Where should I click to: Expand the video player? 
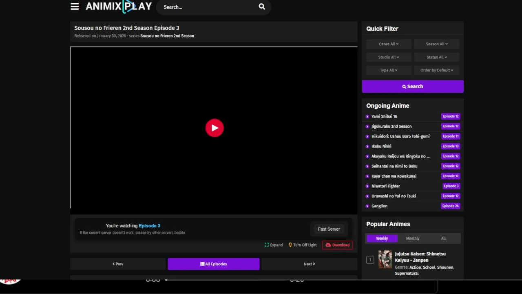tap(274, 245)
